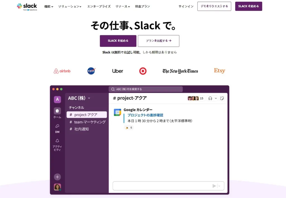Click the Slack logo in header
The image size is (286, 198).
27,7
